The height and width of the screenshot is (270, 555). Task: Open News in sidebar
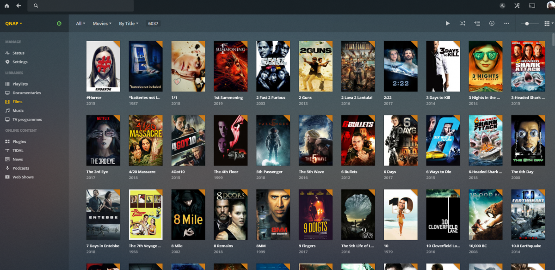[x=18, y=159]
